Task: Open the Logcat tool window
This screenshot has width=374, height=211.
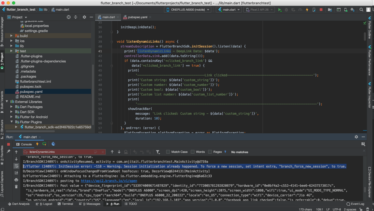Action: pyautogui.click(x=44, y=204)
